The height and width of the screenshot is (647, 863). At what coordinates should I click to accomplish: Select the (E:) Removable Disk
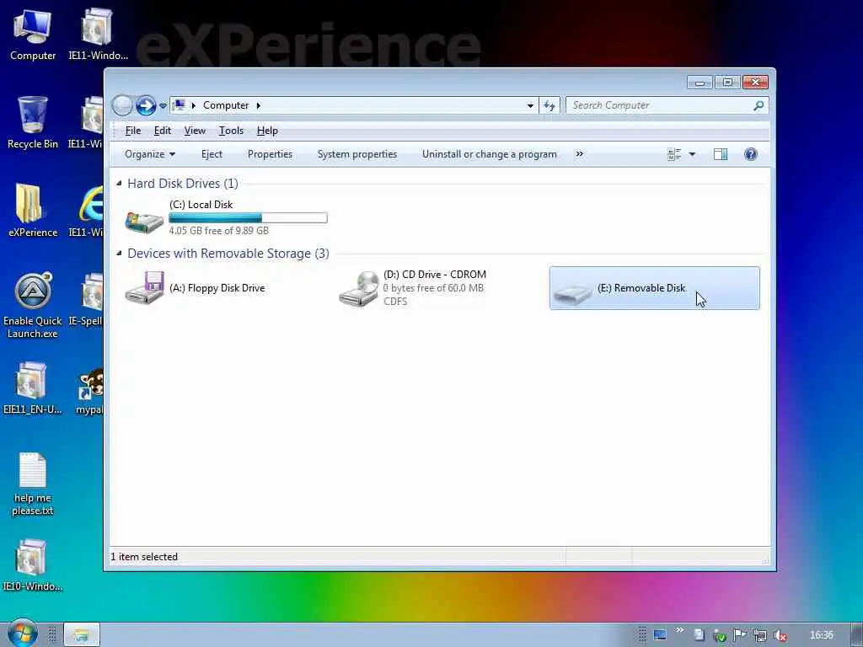pyautogui.click(x=654, y=288)
